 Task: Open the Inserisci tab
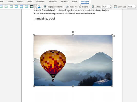pyautogui.click(x=20, y=2)
